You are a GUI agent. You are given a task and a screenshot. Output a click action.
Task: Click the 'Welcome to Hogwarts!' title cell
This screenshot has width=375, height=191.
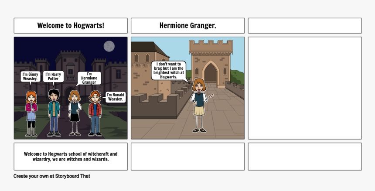71,26
